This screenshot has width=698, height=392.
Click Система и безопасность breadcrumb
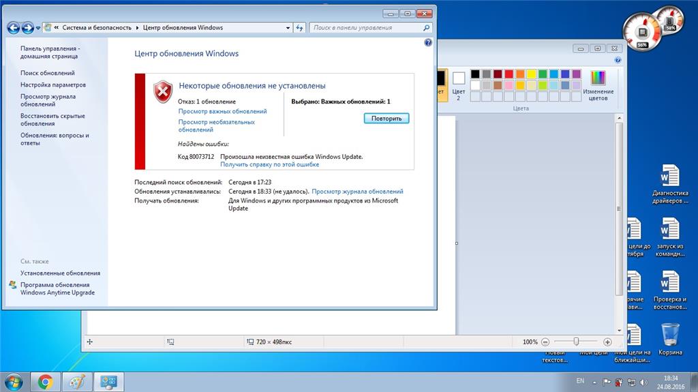pos(97,28)
